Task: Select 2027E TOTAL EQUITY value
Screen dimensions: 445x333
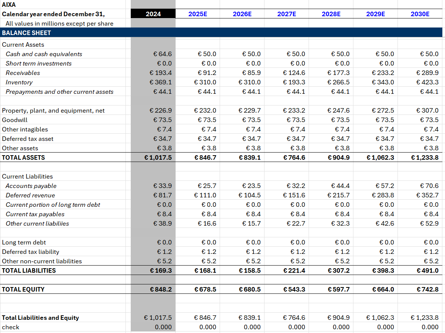Action: 294,289
